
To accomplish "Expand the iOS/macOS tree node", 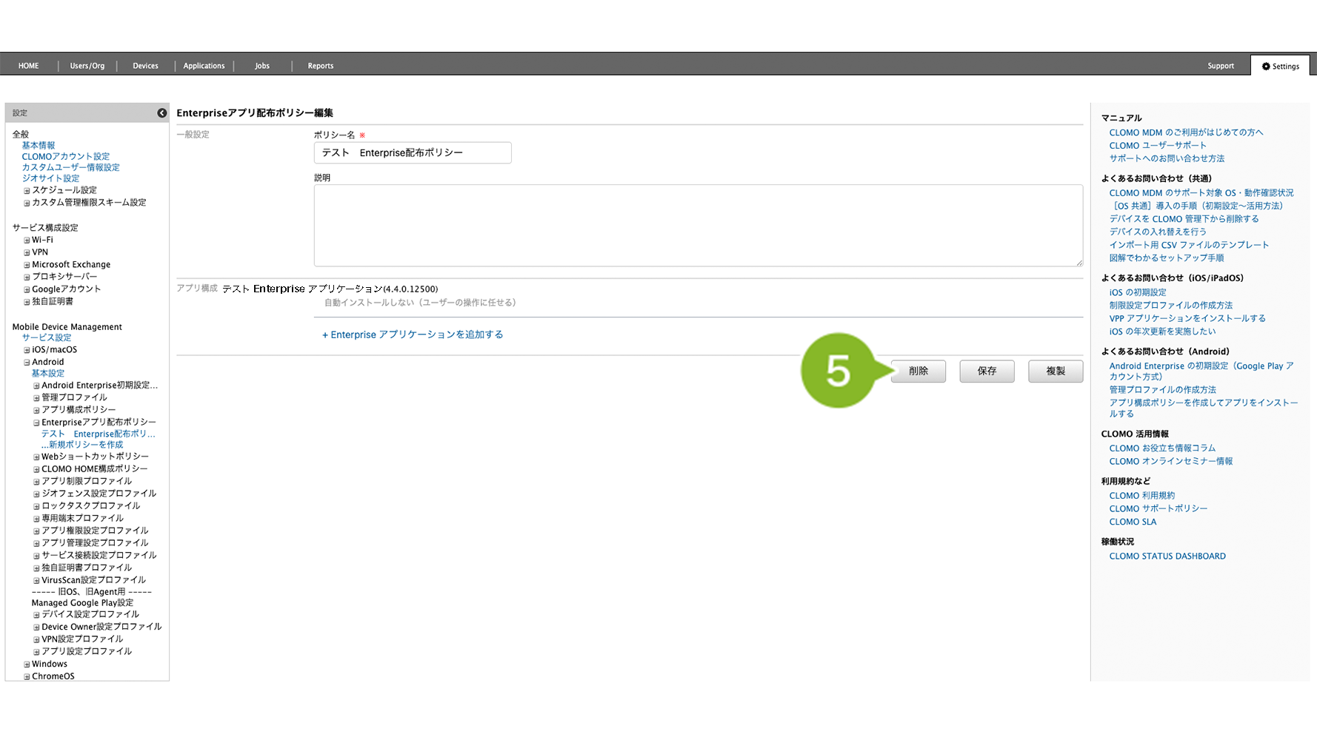I will 27,350.
